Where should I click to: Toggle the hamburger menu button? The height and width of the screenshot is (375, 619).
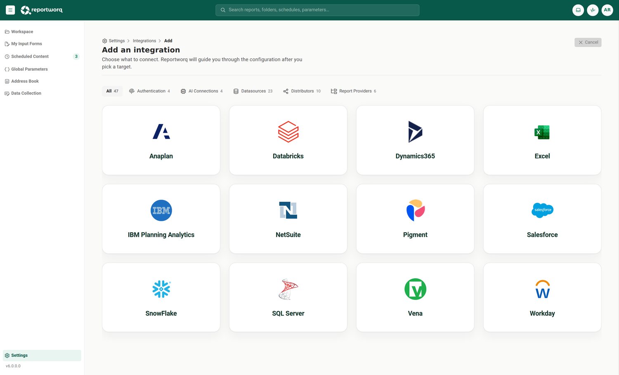[x=10, y=10]
